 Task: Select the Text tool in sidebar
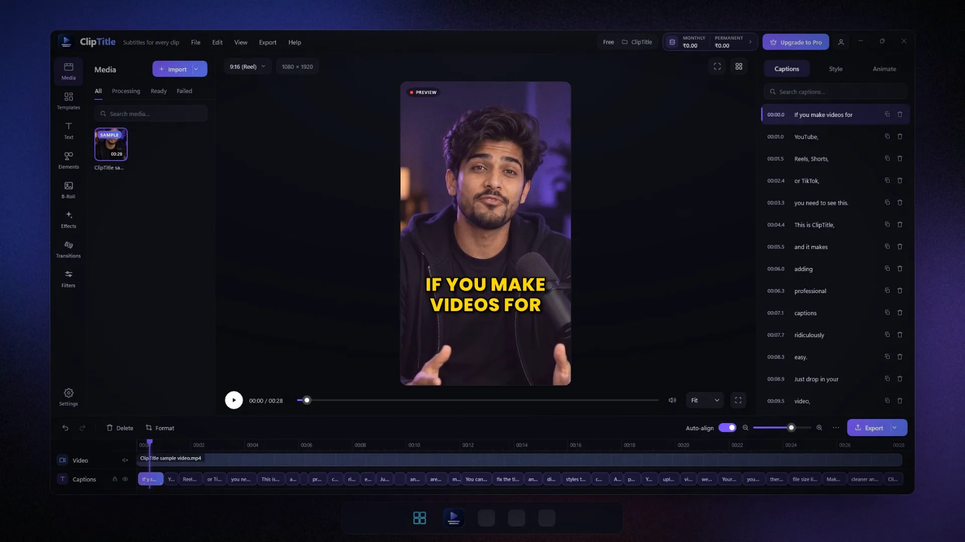coord(68,130)
